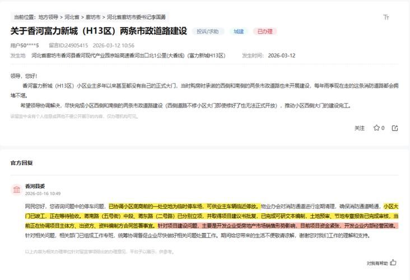Viewport: 410px width, 280px height.
Task: Click the 投诉/求助 tag
Action: click(x=208, y=31)
